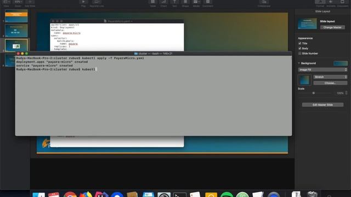Screen dimensions: 351x197
Task: Open the Stretch scaling dropdown
Action: point(330,77)
